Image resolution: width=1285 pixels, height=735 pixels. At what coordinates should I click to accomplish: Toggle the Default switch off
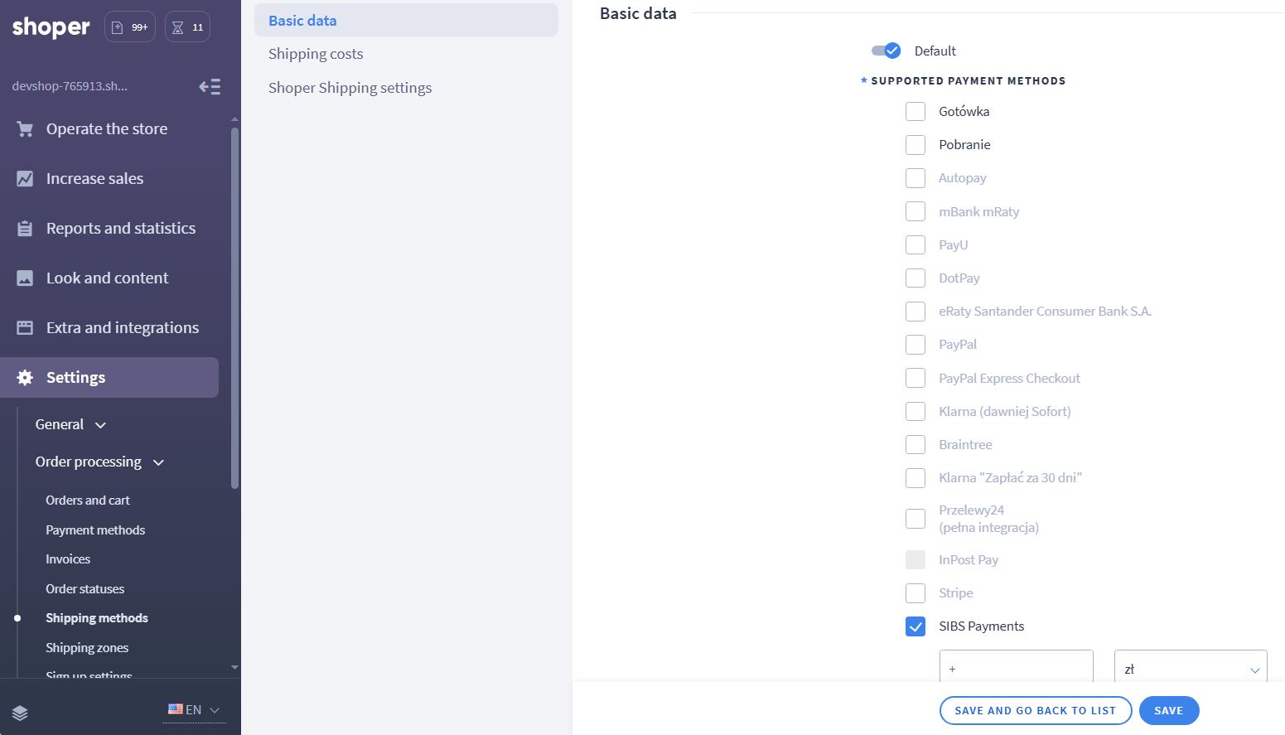click(x=886, y=51)
